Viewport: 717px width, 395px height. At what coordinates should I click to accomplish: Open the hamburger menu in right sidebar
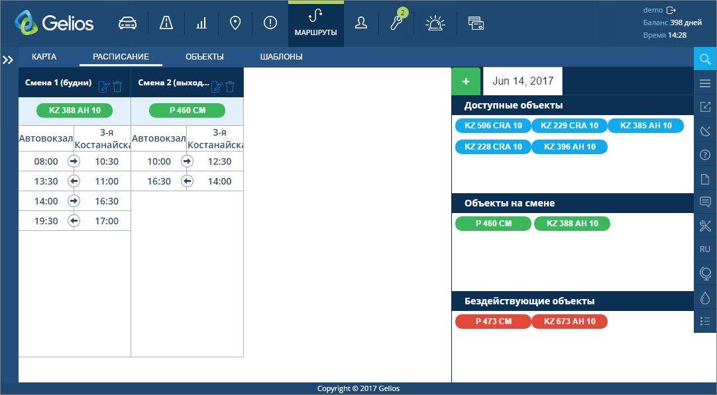pyautogui.click(x=705, y=83)
